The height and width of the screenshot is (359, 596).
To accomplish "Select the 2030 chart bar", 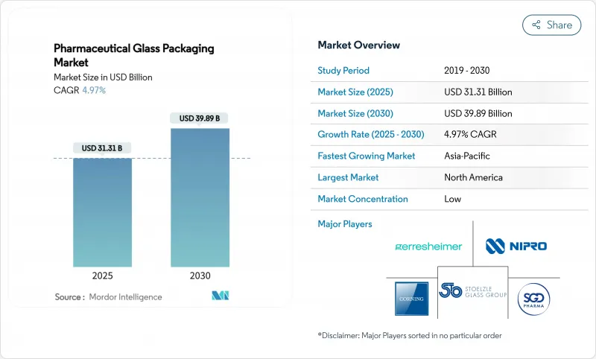I will pyautogui.click(x=199, y=197).
